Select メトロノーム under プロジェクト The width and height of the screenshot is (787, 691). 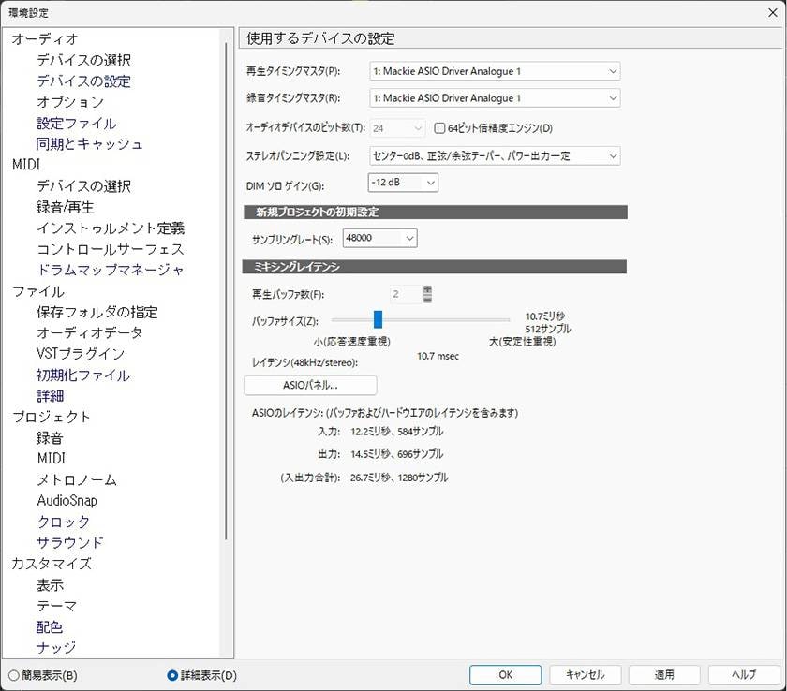coord(77,479)
